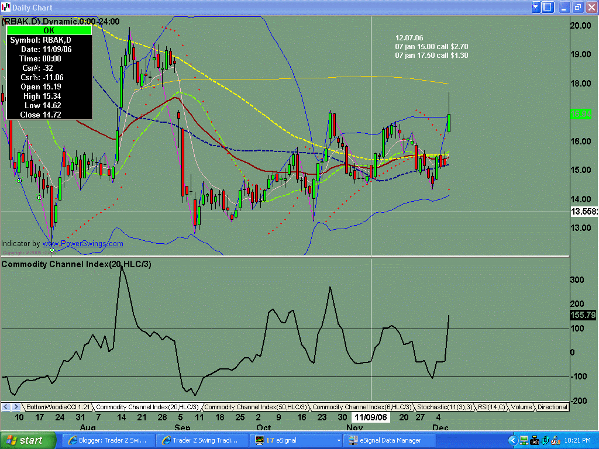Image resolution: width=599 pixels, height=449 pixels.
Task: Click the RBAK,D Dynamic chart title
Action: tap(61, 22)
